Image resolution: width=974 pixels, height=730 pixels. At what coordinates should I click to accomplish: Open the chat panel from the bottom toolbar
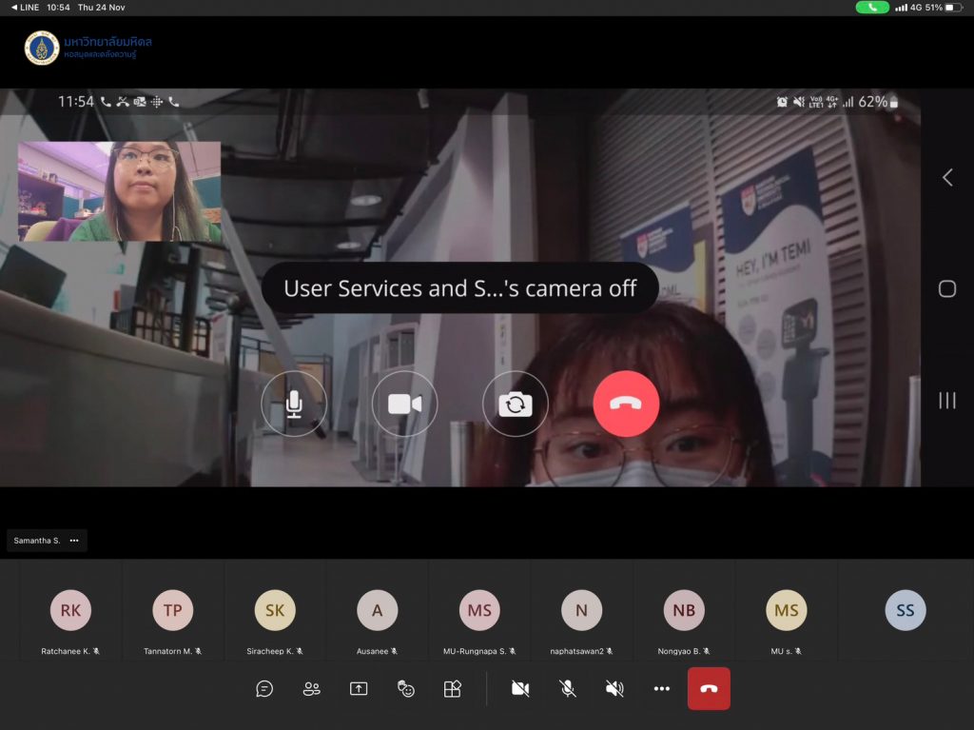[264, 689]
